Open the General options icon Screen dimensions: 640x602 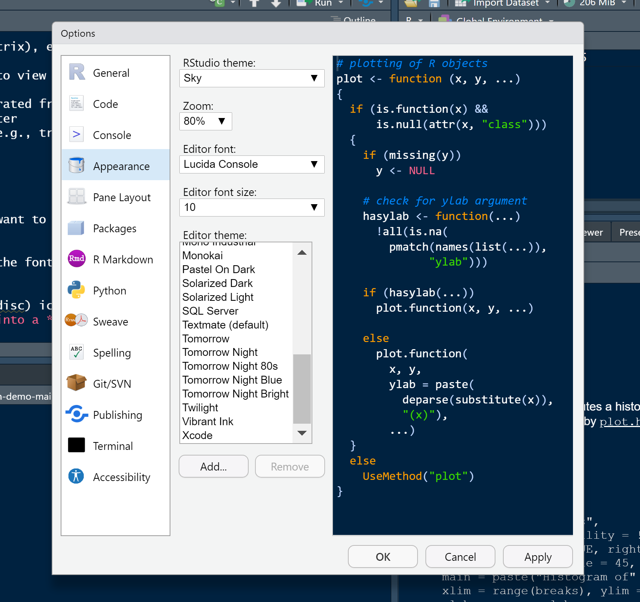click(77, 72)
